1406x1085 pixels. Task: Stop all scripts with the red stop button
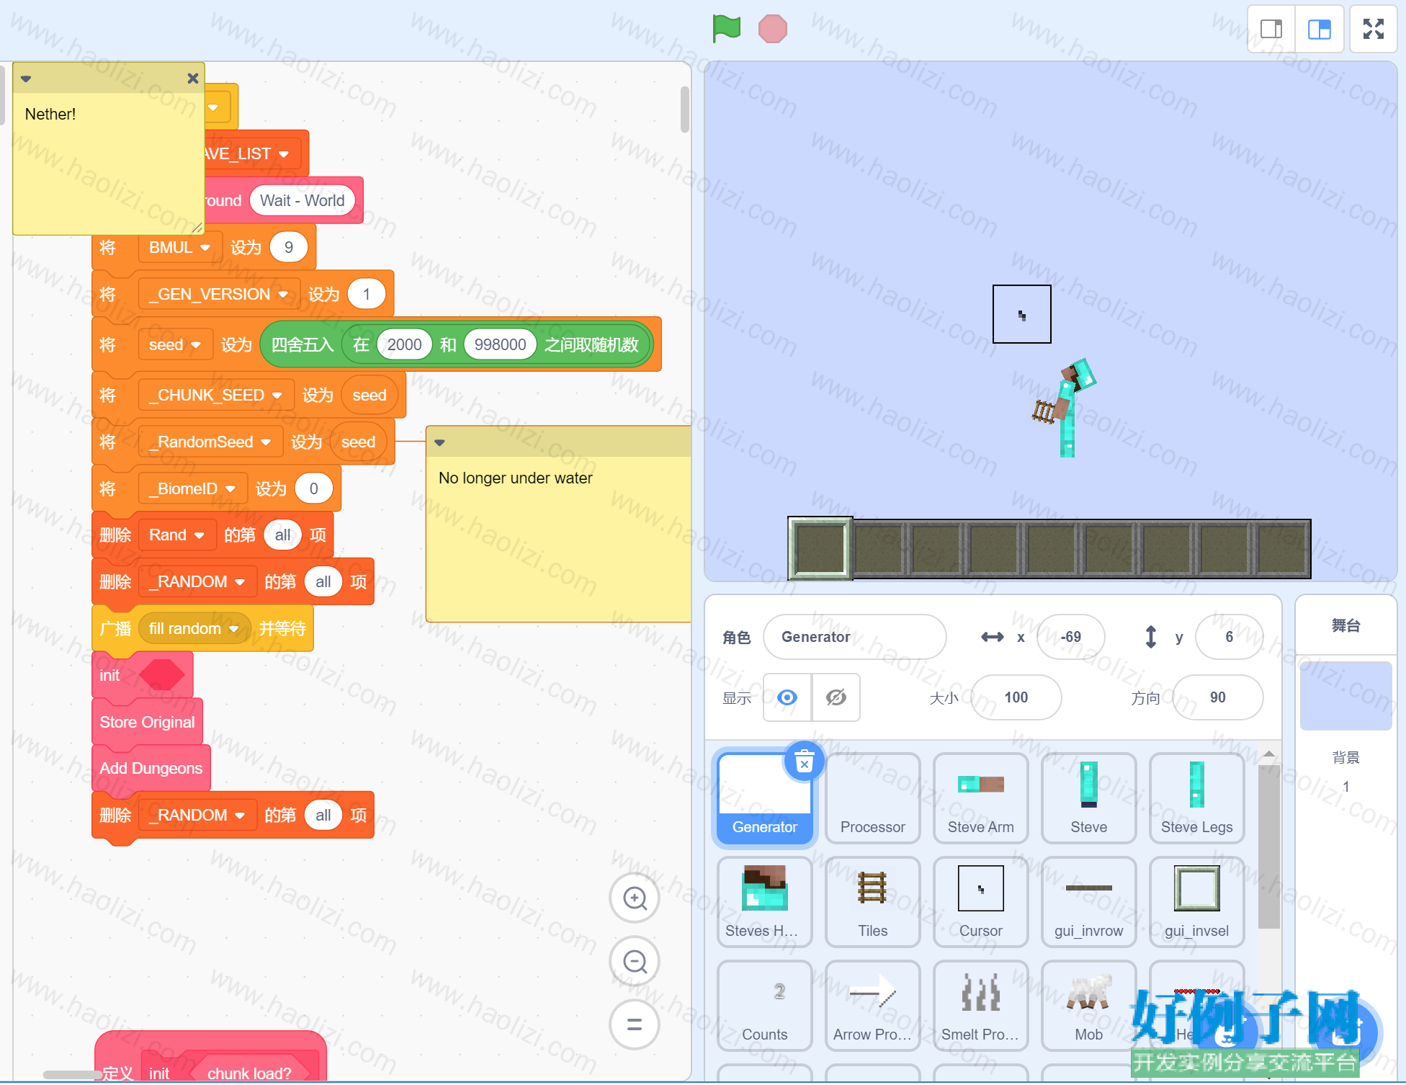tap(772, 29)
